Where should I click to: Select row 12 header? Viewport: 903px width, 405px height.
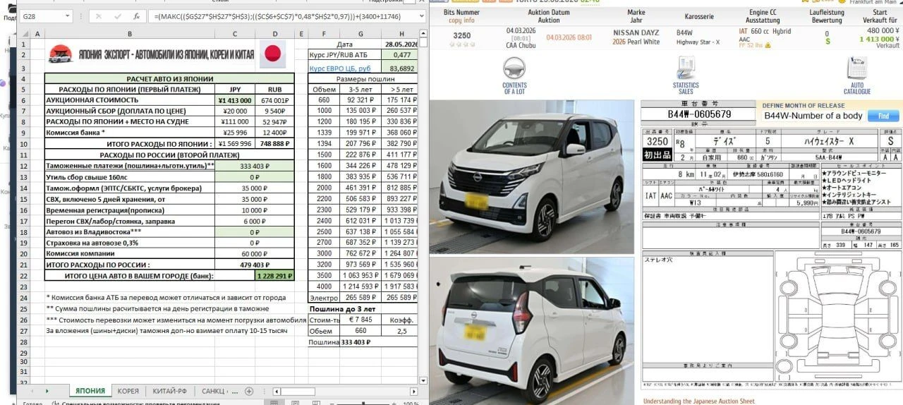pyautogui.click(x=25, y=166)
